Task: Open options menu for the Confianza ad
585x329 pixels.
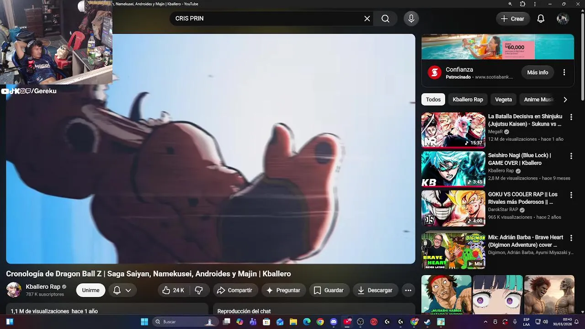Action: 564,72
